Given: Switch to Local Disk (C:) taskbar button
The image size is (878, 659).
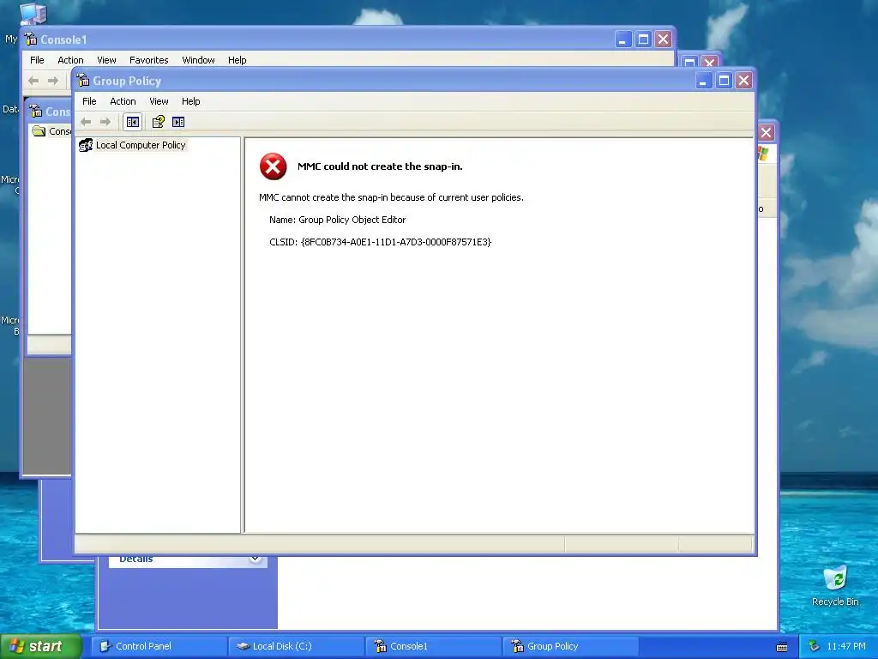Looking at the screenshot, I should coord(297,646).
